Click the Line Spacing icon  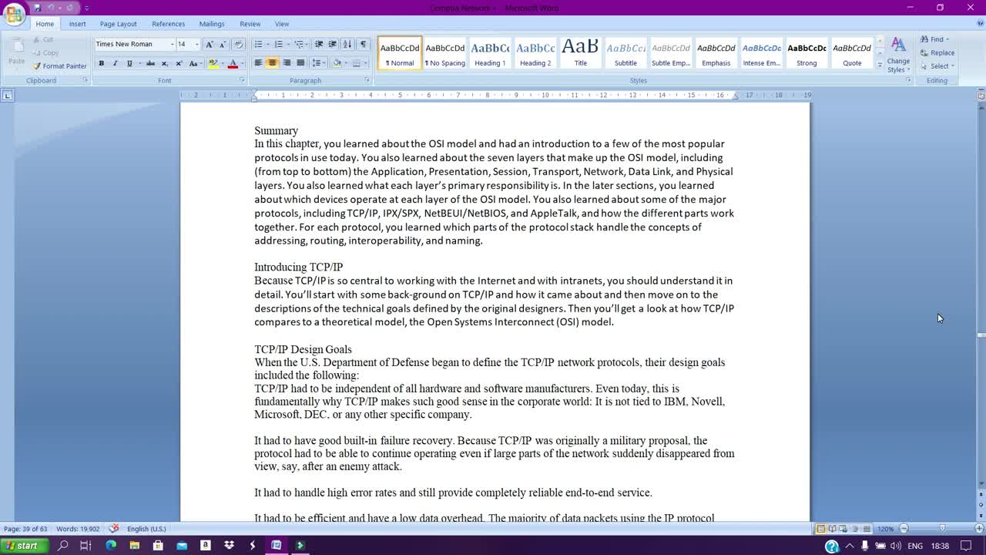tap(316, 63)
